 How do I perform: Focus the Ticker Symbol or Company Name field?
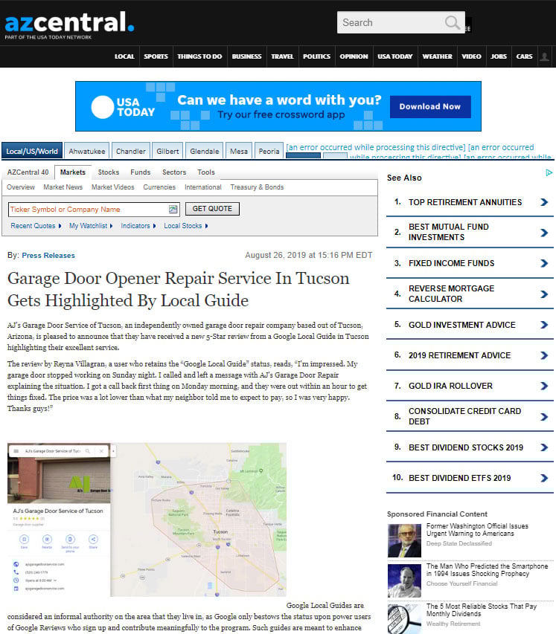[93, 210]
